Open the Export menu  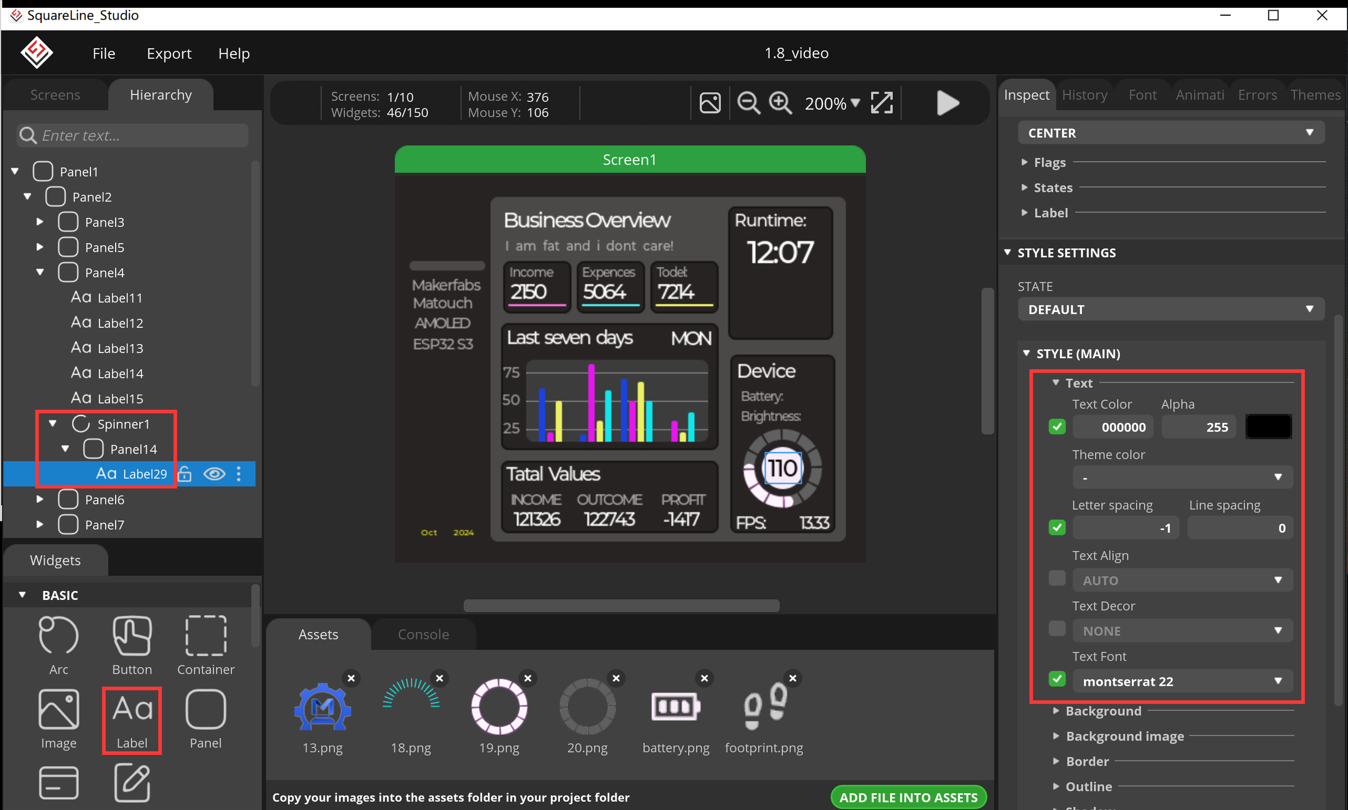point(169,53)
